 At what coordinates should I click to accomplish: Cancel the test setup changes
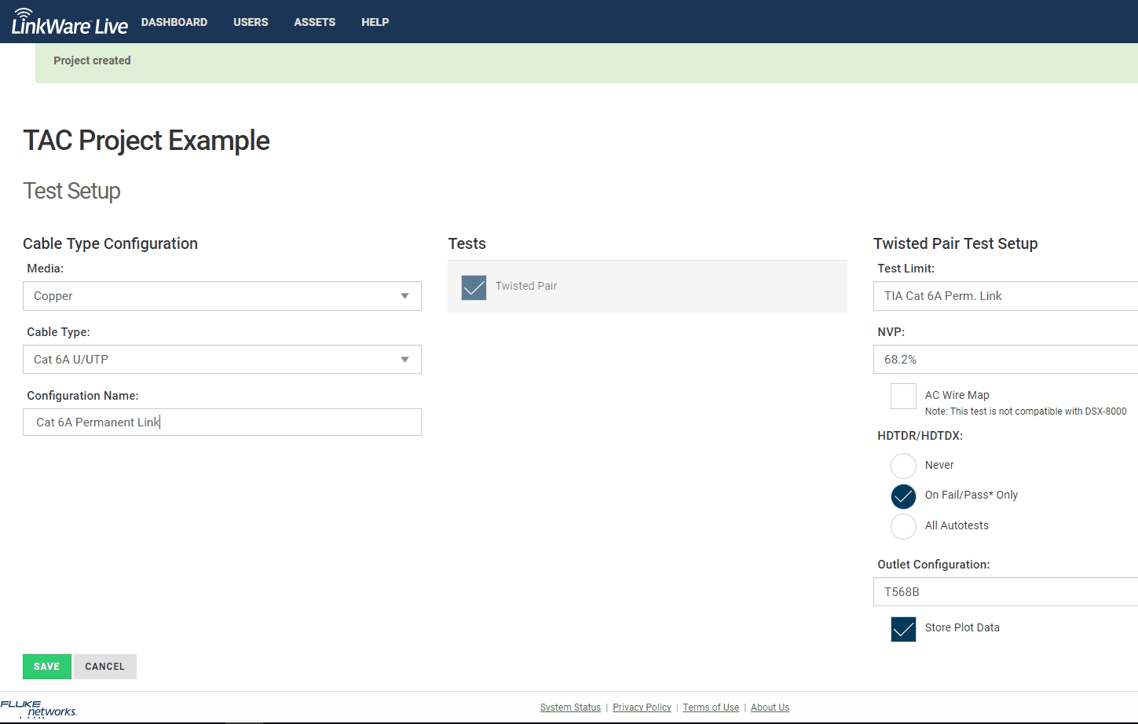[x=104, y=666]
